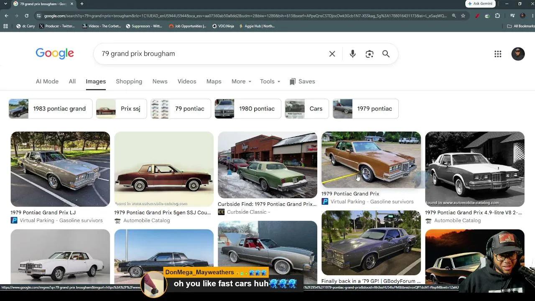Switch to the AI Mode tab

(47, 82)
